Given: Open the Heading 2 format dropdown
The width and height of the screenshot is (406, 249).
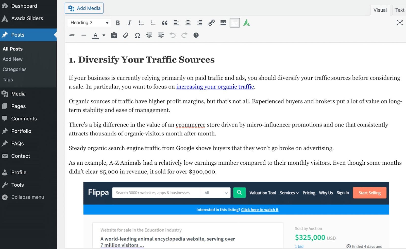Looking at the screenshot, I should pyautogui.click(x=89, y=22).
